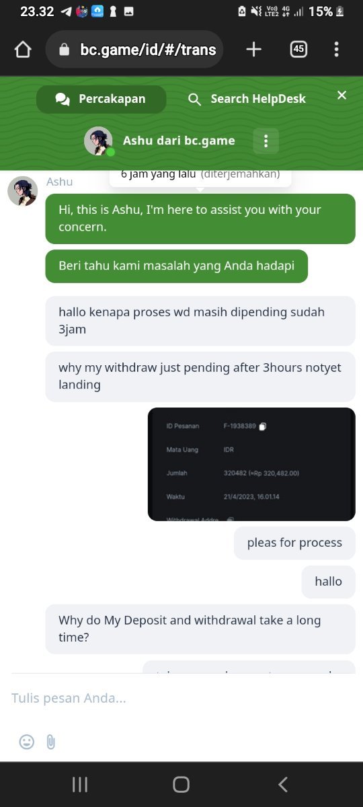Tap the 'pleas for process' message bubble
363x807 pixels.
(294, 543)
